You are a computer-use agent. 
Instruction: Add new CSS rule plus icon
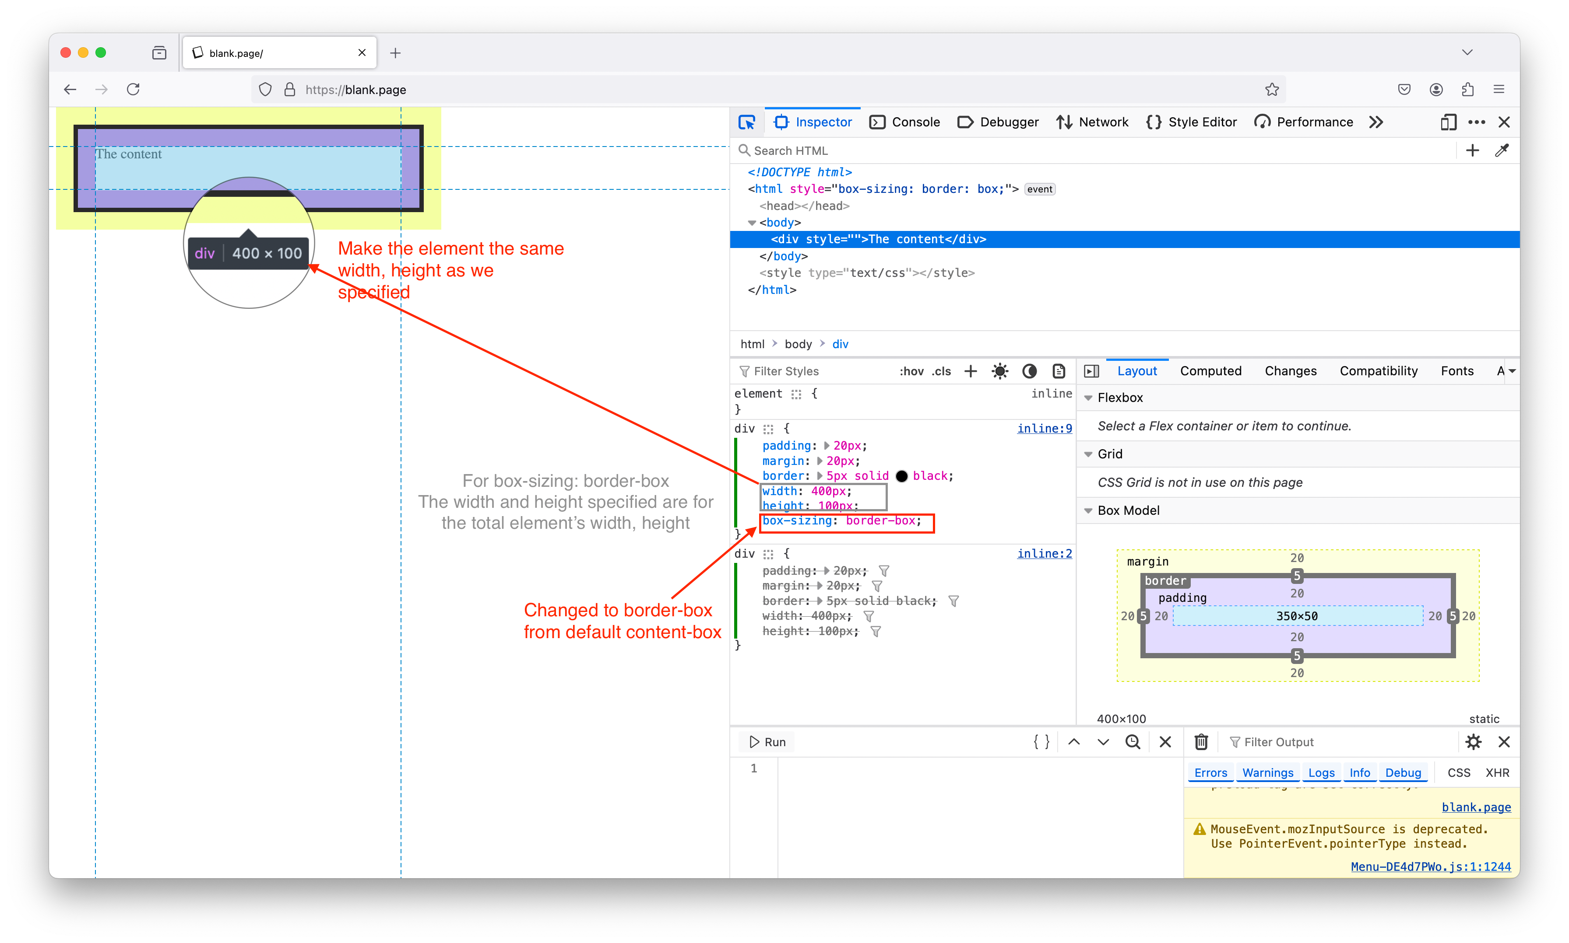(971, 371)
